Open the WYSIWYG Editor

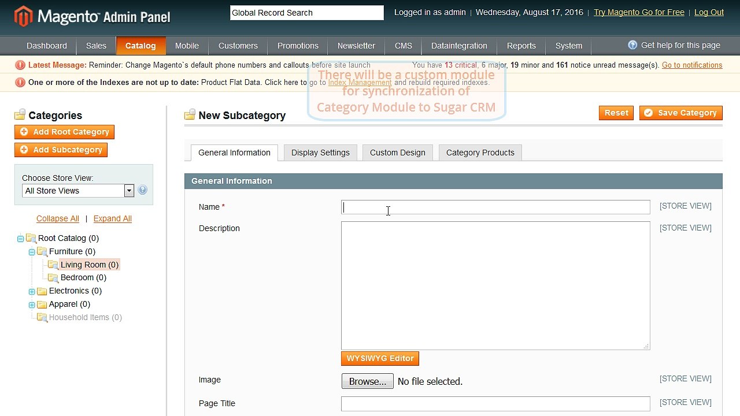380,358
